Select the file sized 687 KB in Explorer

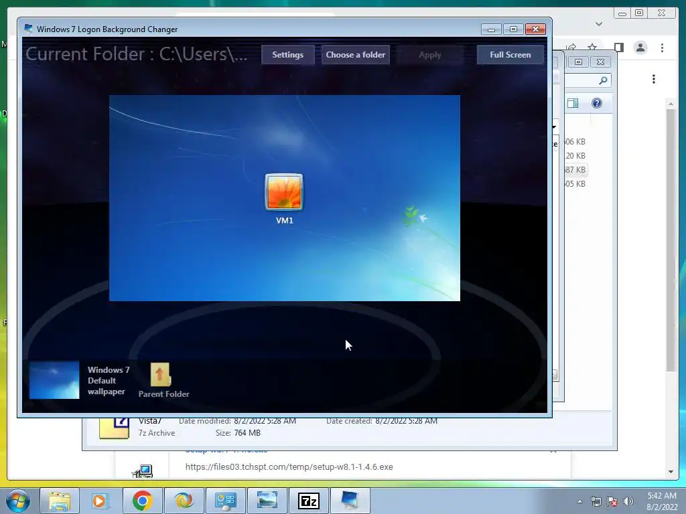click(x=575, y=169)
